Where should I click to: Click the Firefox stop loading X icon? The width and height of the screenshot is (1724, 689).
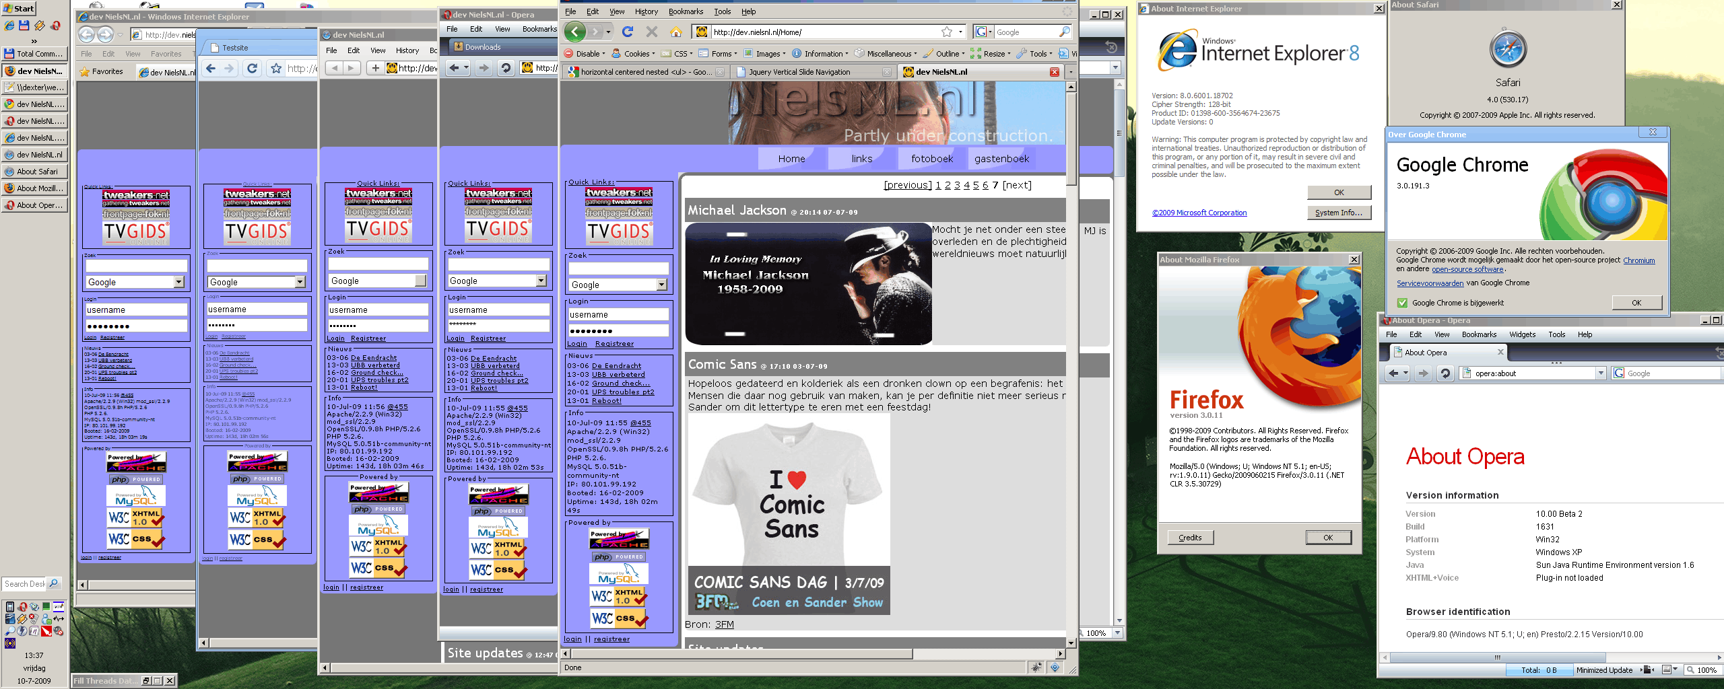tap(651, 32)
